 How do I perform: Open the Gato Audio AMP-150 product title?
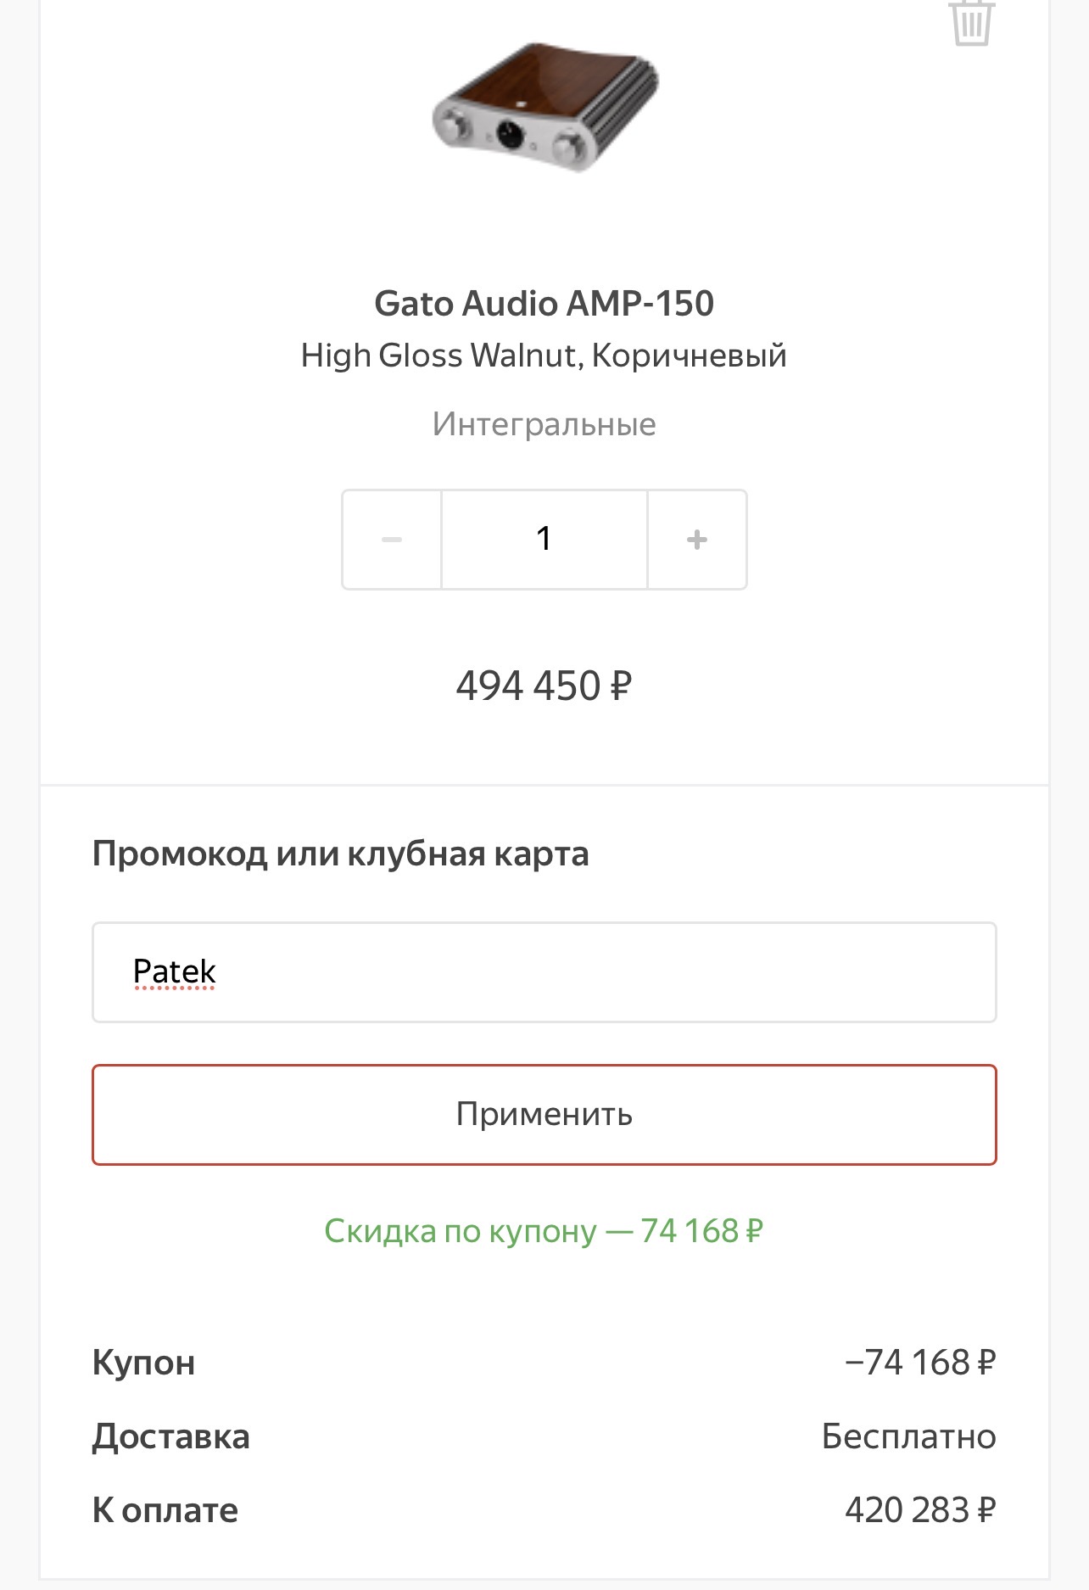coord(544,304)
